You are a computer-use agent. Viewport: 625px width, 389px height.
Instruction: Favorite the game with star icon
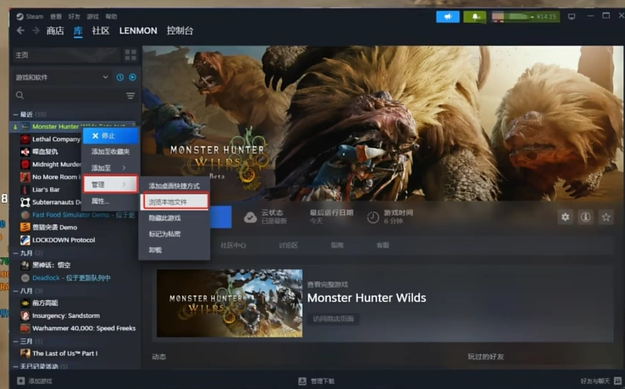click(606, 217)
